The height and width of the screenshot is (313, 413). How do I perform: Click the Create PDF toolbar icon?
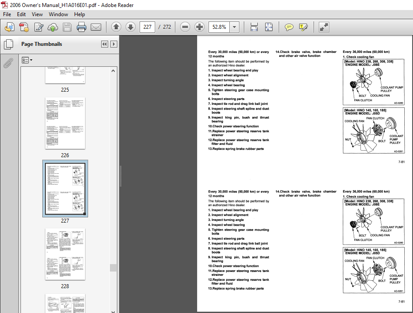pyautogui.click(x=24, y=27)
